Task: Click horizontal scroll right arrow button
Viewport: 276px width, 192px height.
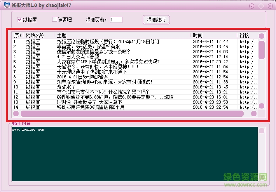Action: point(253,114)
